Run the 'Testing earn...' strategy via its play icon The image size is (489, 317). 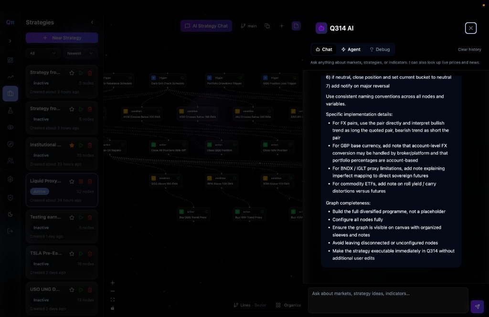[x=81, y=217]
